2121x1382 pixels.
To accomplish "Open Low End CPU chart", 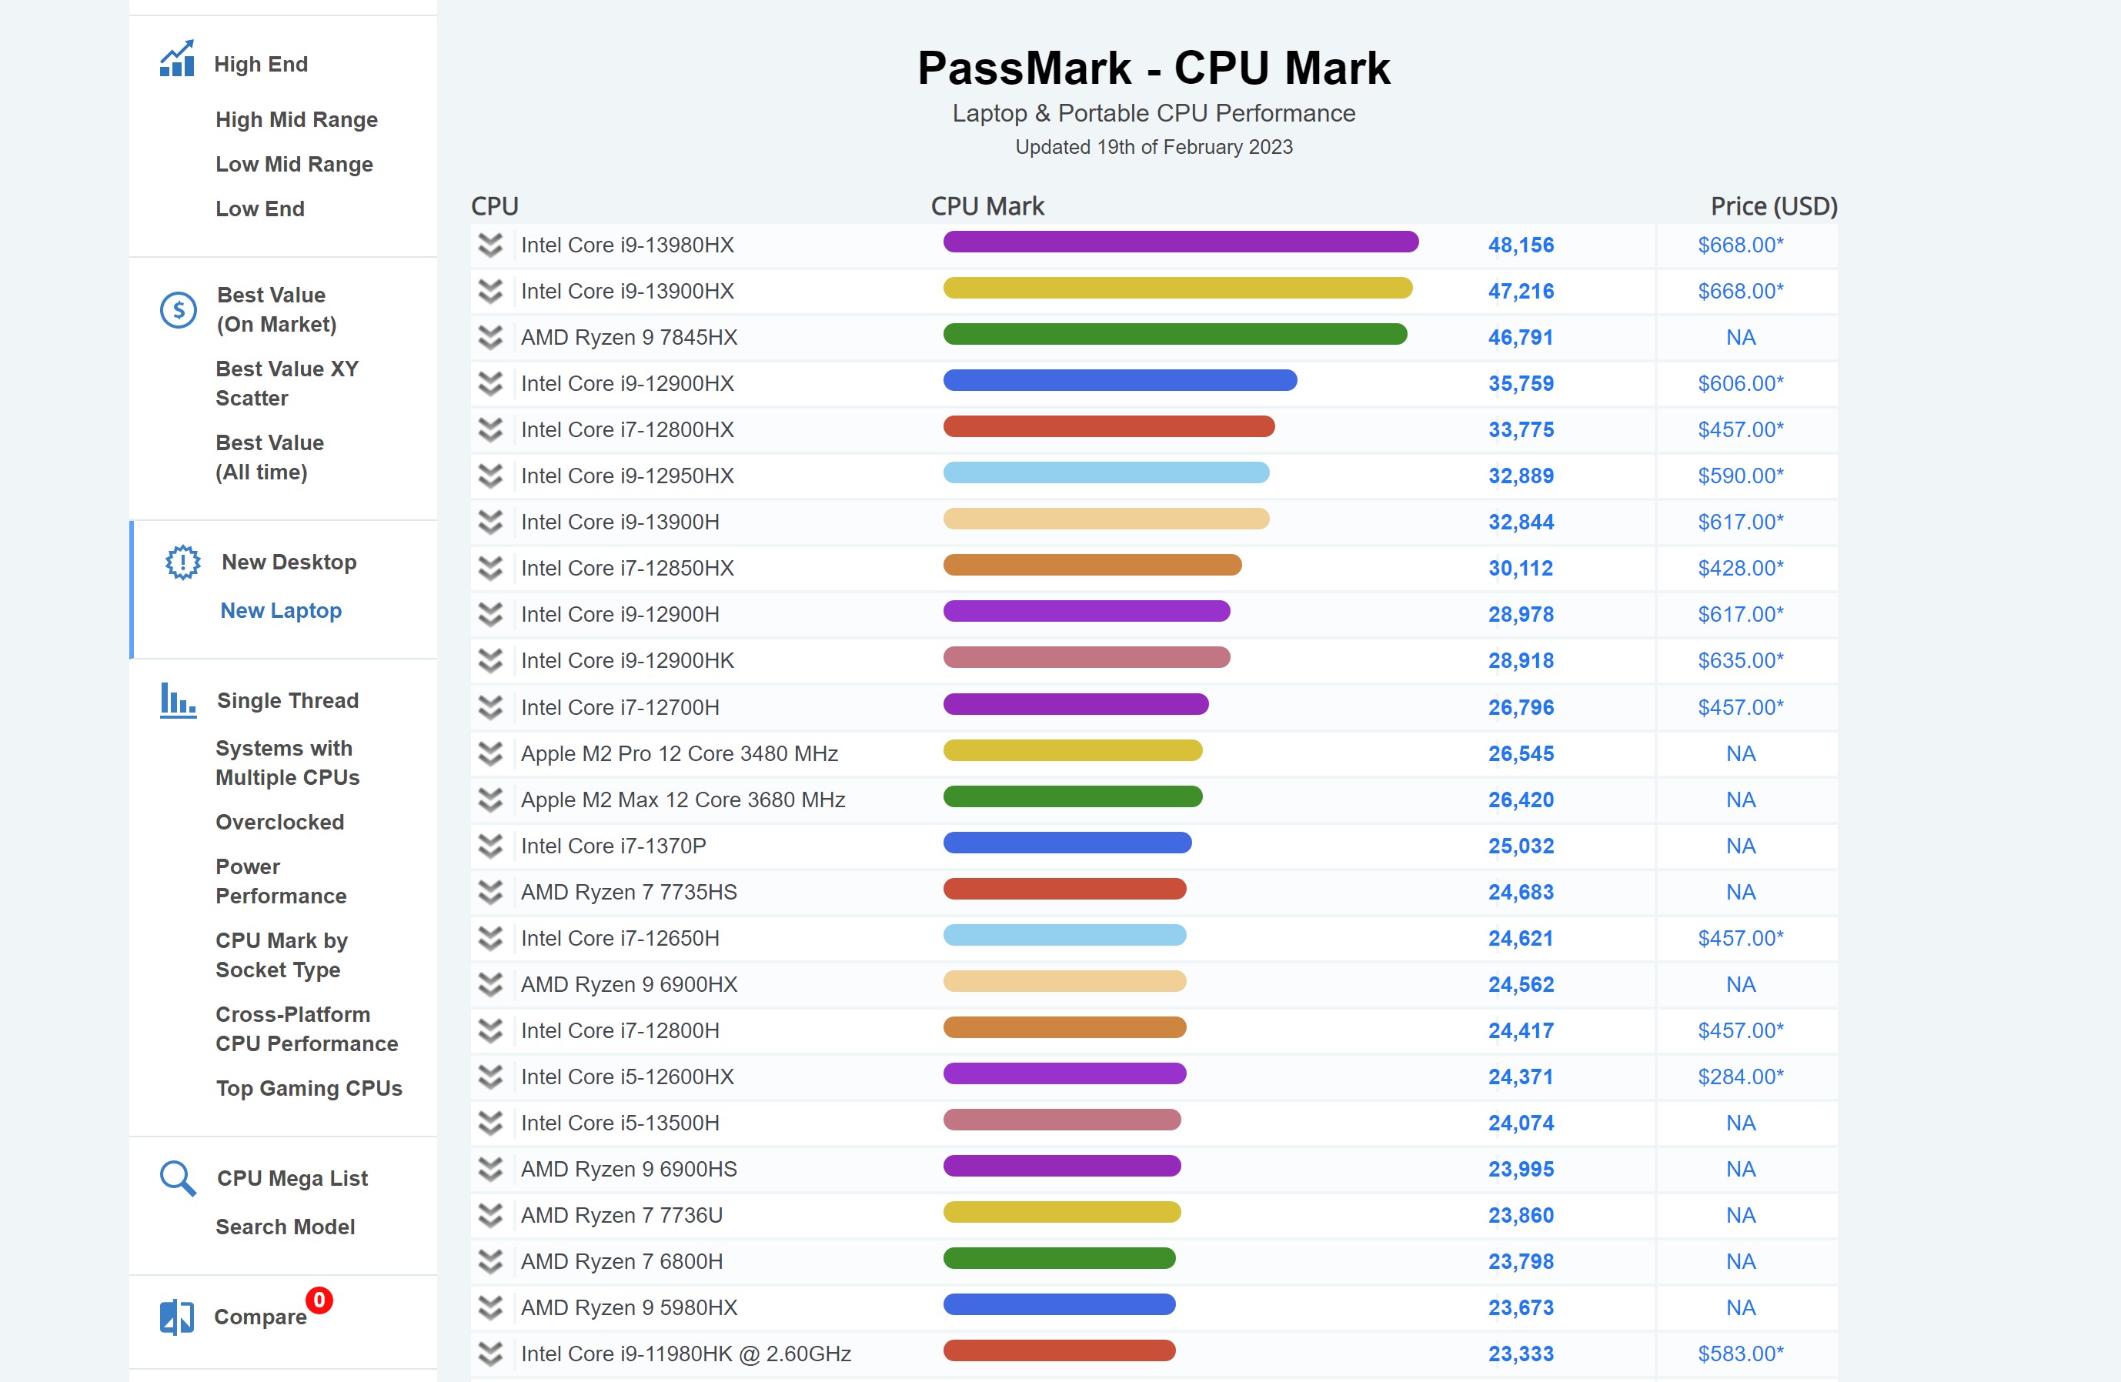I will [260, 209].
